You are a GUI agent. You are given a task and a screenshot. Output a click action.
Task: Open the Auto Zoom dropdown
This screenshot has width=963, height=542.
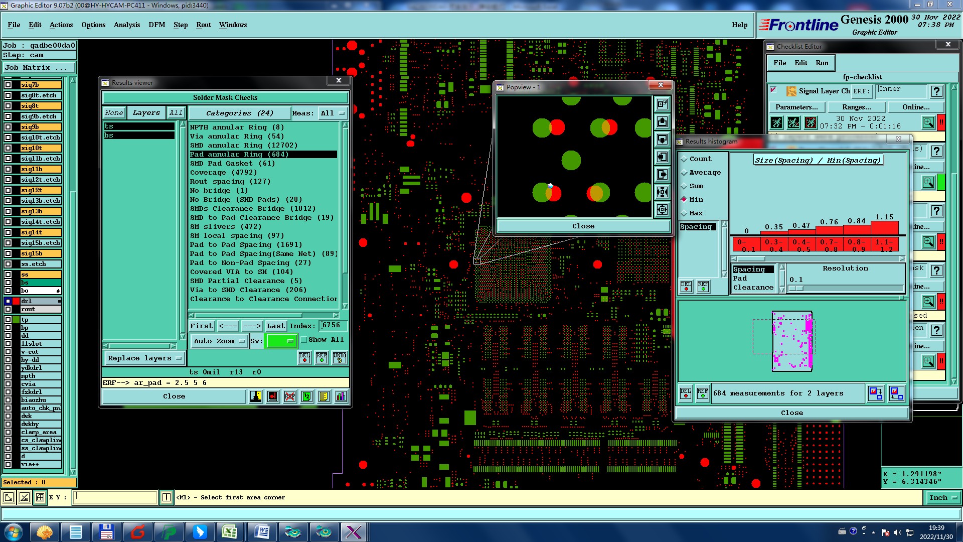pyautogui.click(x=220, y=341)
